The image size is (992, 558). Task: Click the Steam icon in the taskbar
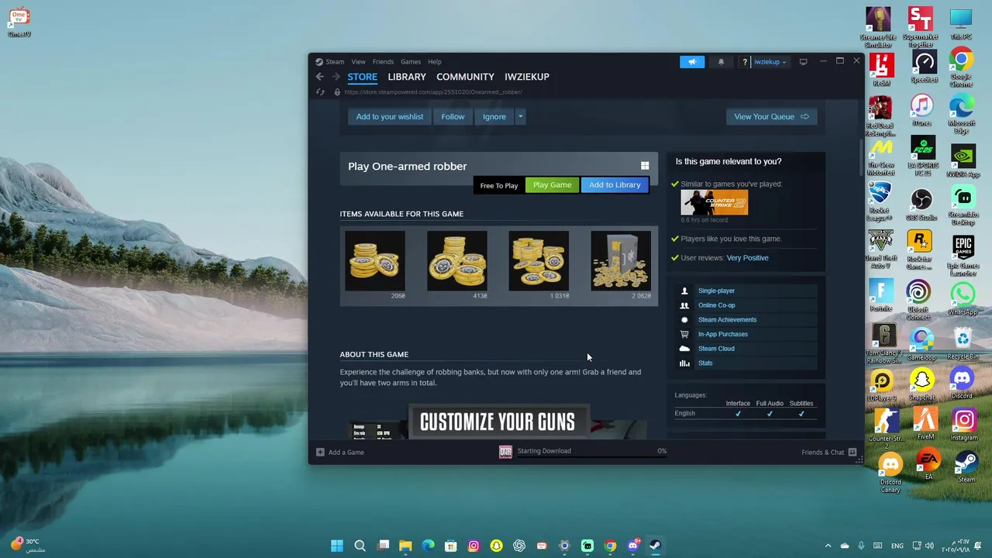pos(655,546)
